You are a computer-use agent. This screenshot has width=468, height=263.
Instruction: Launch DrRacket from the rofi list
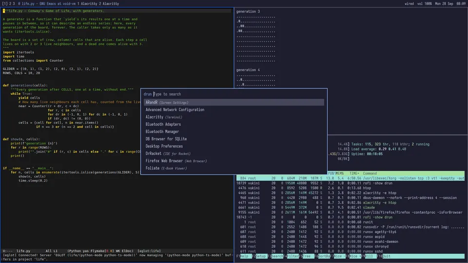point(234,153)
